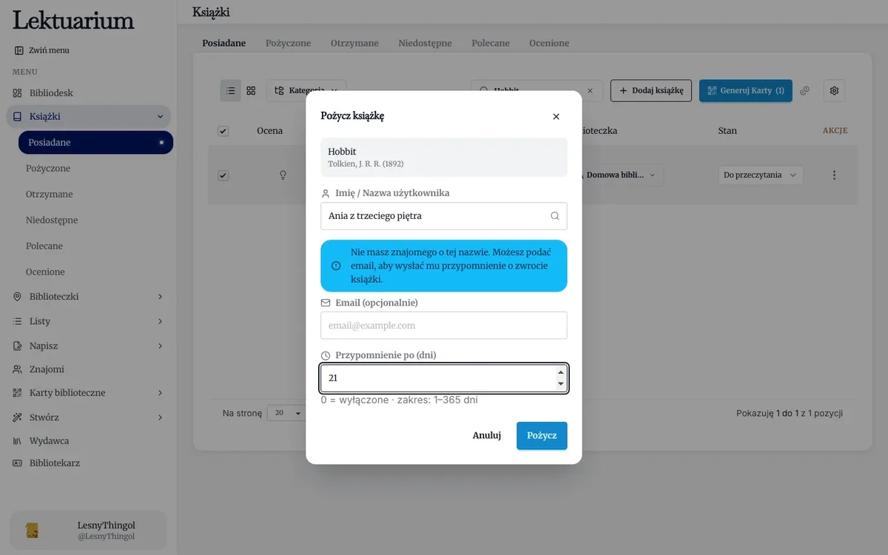The width and height of the screenshot is (888, 555).
Task: Click Generuj Karty (1) button
Action: tap(746, 90)
